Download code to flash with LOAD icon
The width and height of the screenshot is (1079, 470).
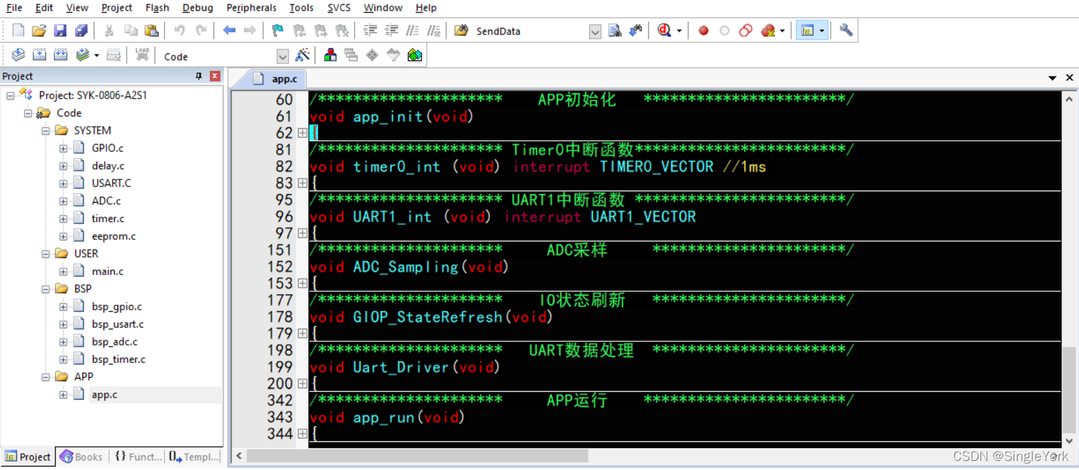click(142, 55)
